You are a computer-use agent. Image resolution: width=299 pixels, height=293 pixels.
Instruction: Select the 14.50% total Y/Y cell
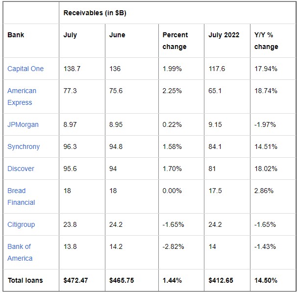(x=266, y=280)
